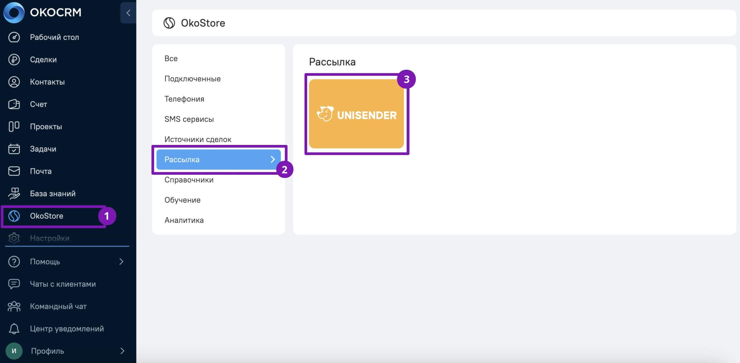Select the Обучение category
The height and width of the screenshot is (363, 740).
pyautogui.click(x=182, y=200)
